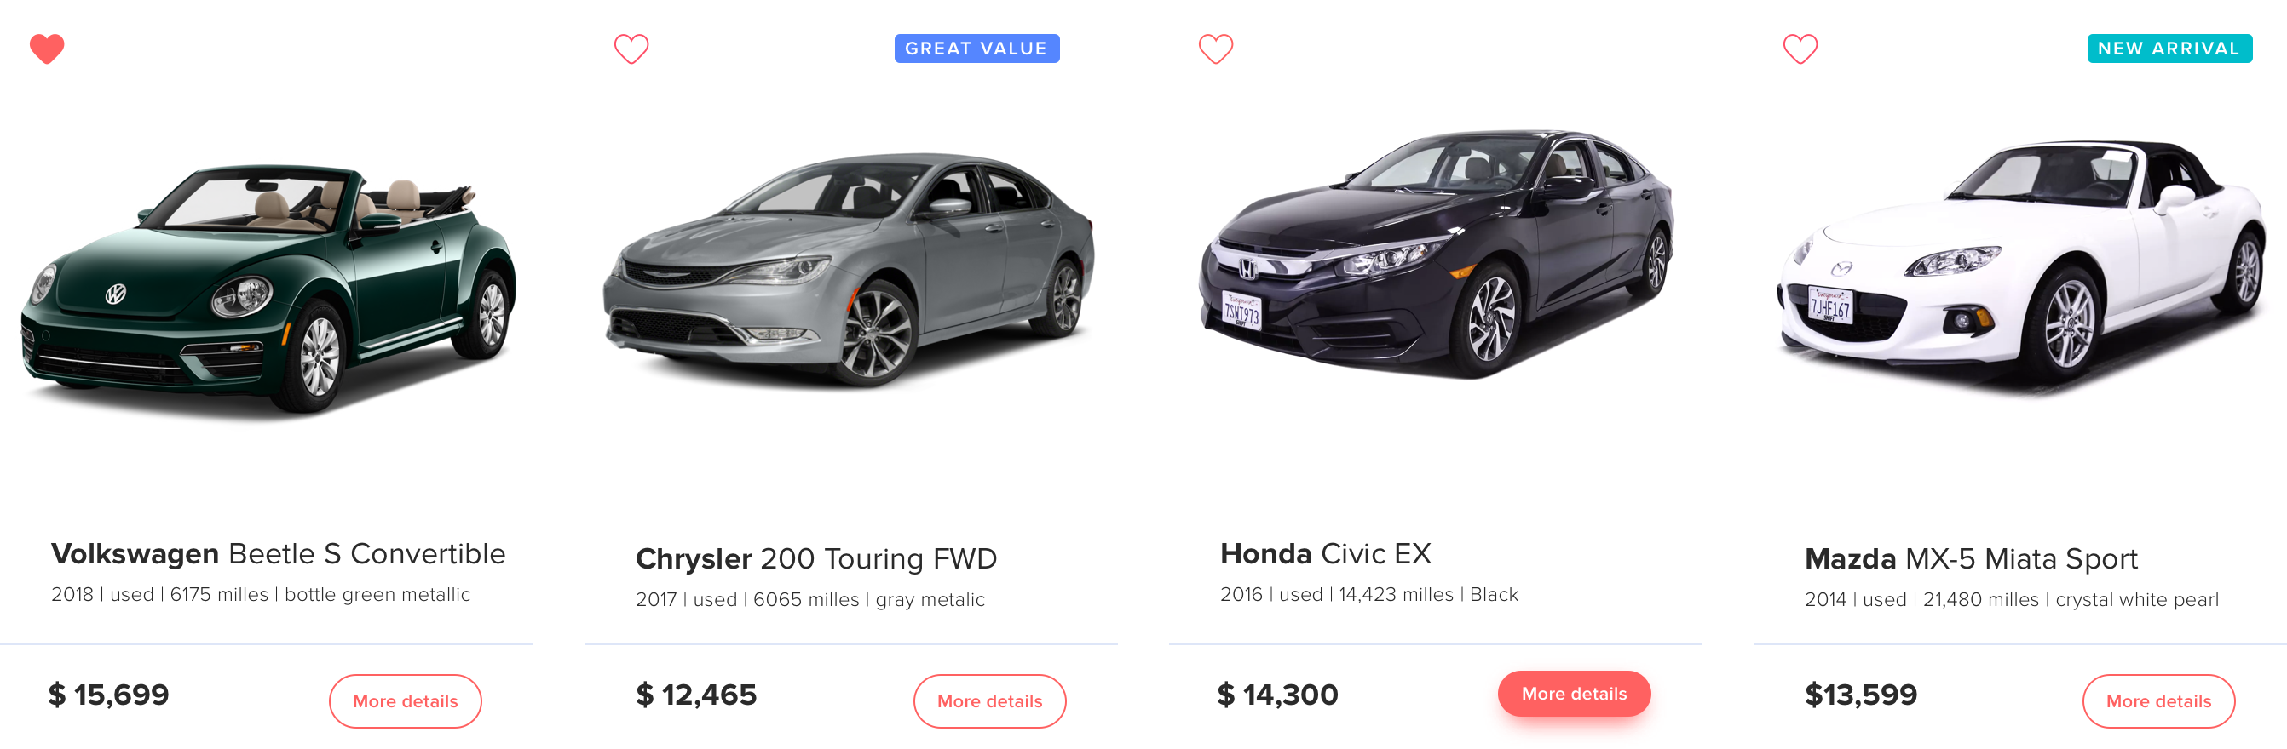Open More details for Volkswagen Beetle
Viewport: 2287px width, 749px height.
(x=405, y=701)
